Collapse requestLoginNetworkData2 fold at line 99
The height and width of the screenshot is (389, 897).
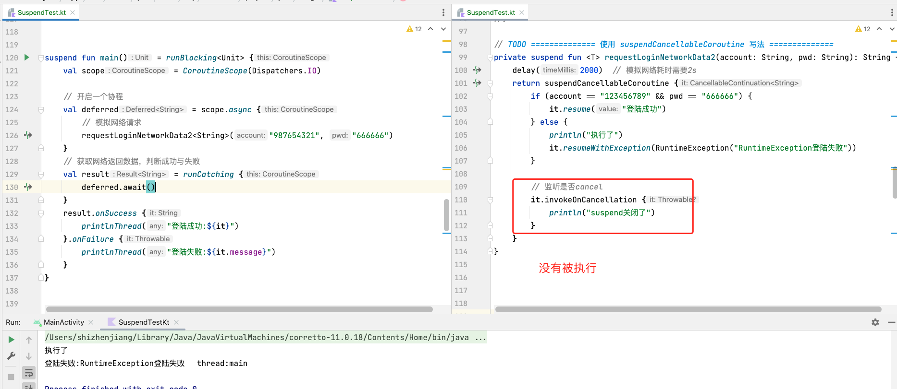pos(490,57)
